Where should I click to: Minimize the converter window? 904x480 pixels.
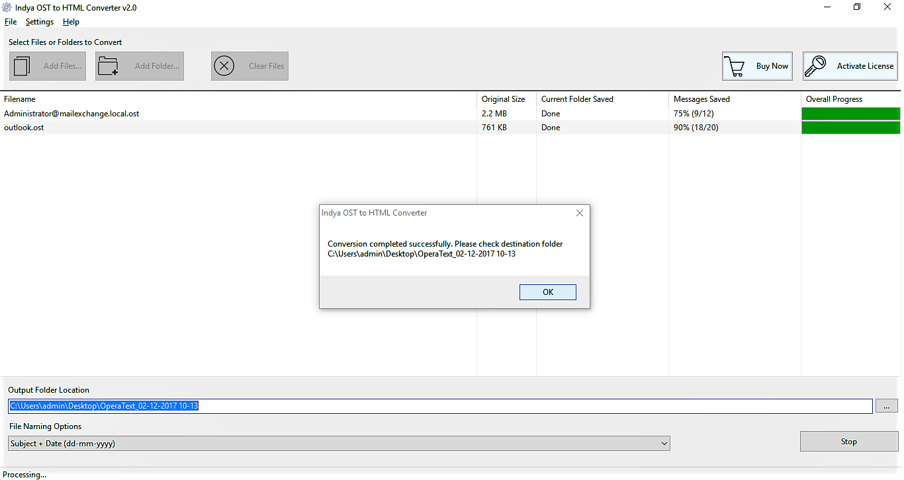(828, 7)
